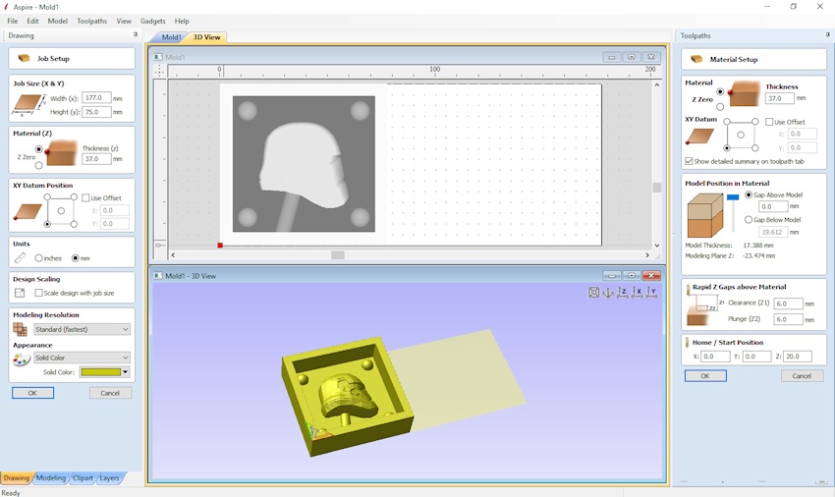Open Solid Color picker arrow
835x497 pixels.
coord(126,372)
